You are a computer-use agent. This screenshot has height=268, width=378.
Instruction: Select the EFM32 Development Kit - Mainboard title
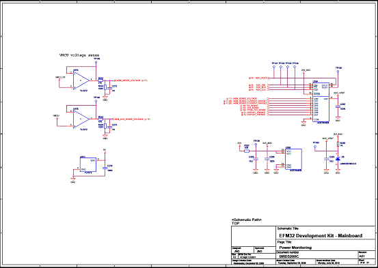tap(321, 236)
